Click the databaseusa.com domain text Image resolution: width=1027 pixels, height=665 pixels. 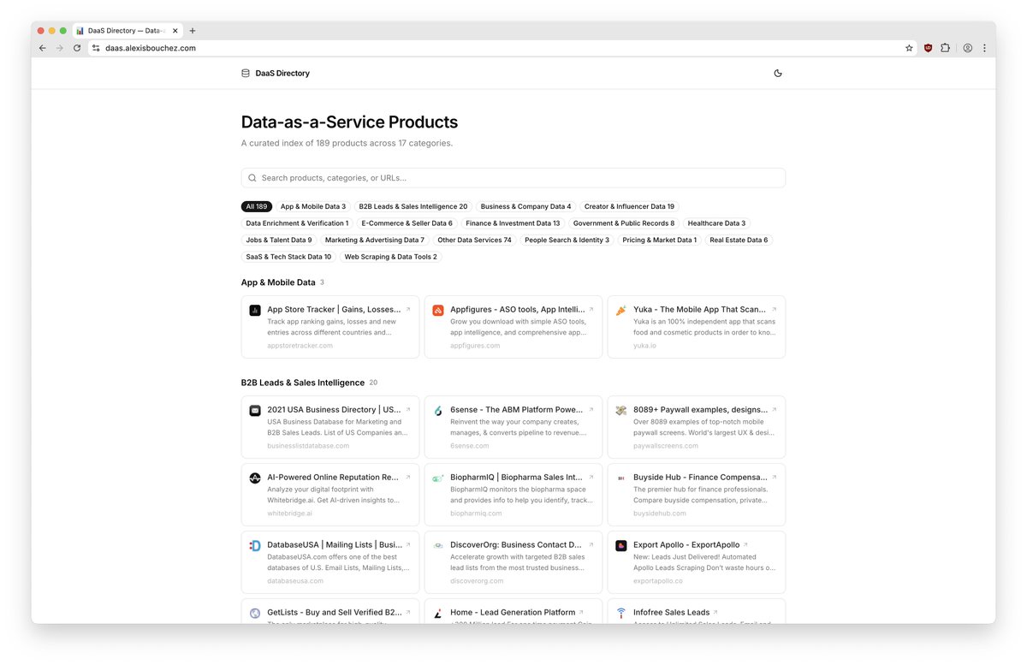coord(295,581)
